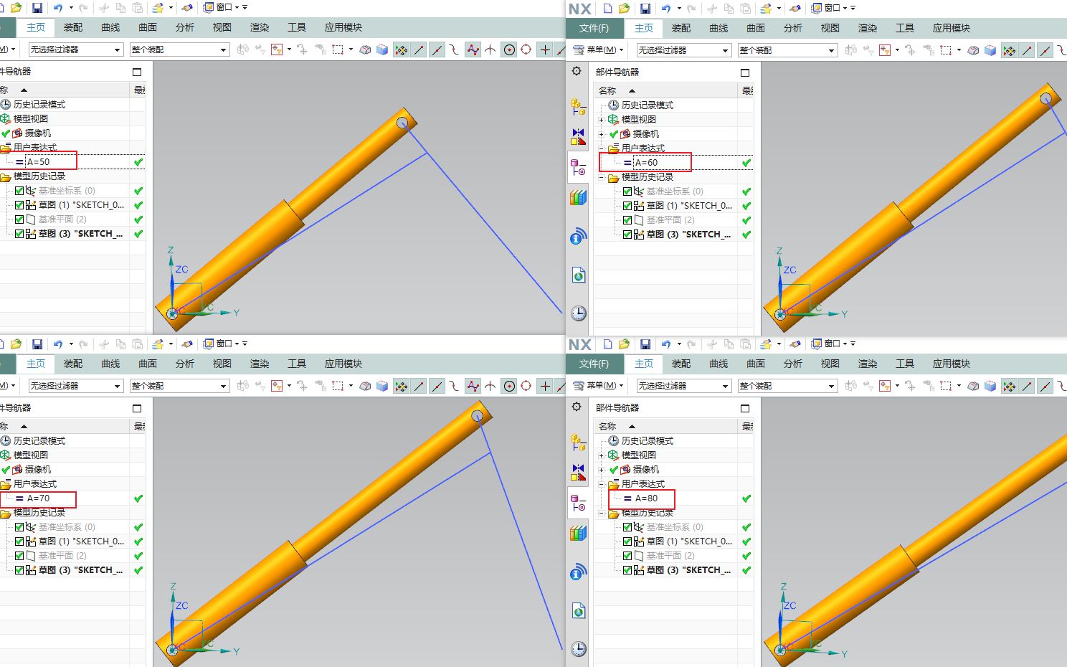This screenshot has width=1067, height=667.
Task: Open 曲线 tab in A=60 window
Action: point(719,28)
